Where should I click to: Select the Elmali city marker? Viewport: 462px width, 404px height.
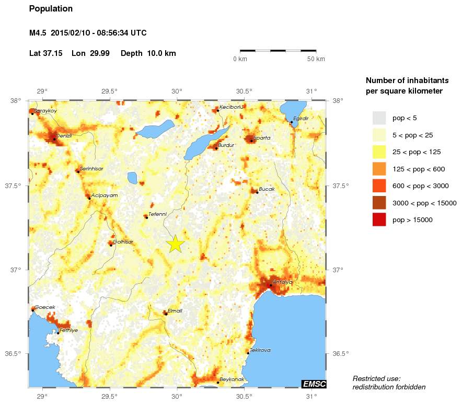pyautogui.click(x=166, y=314)
